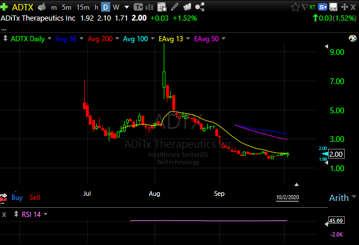Close the RSI 14 panel with X

[x=5, y=215]
